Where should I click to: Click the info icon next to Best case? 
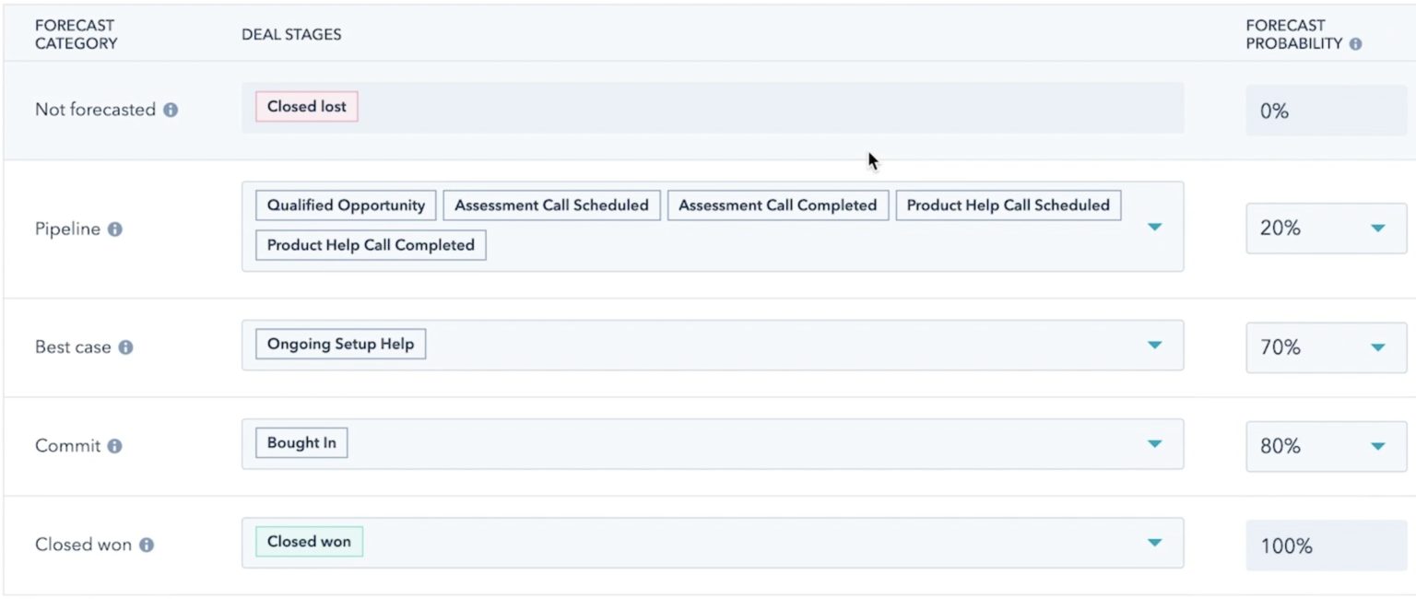tap(125, 348)
